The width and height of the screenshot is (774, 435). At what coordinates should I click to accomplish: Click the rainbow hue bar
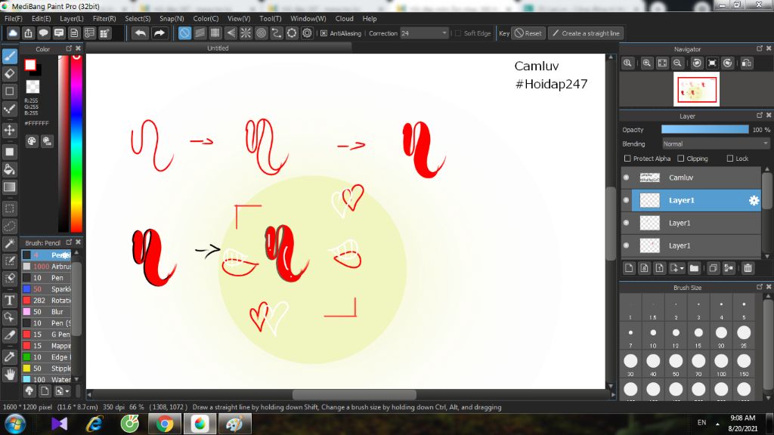click(x=76, y=143)
